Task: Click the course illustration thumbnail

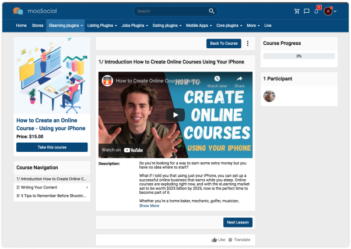Action: pos(52,75)
